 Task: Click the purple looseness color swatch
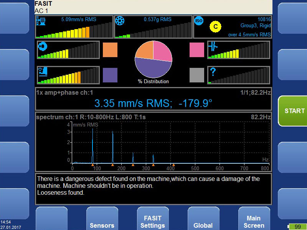pos(110,75)
